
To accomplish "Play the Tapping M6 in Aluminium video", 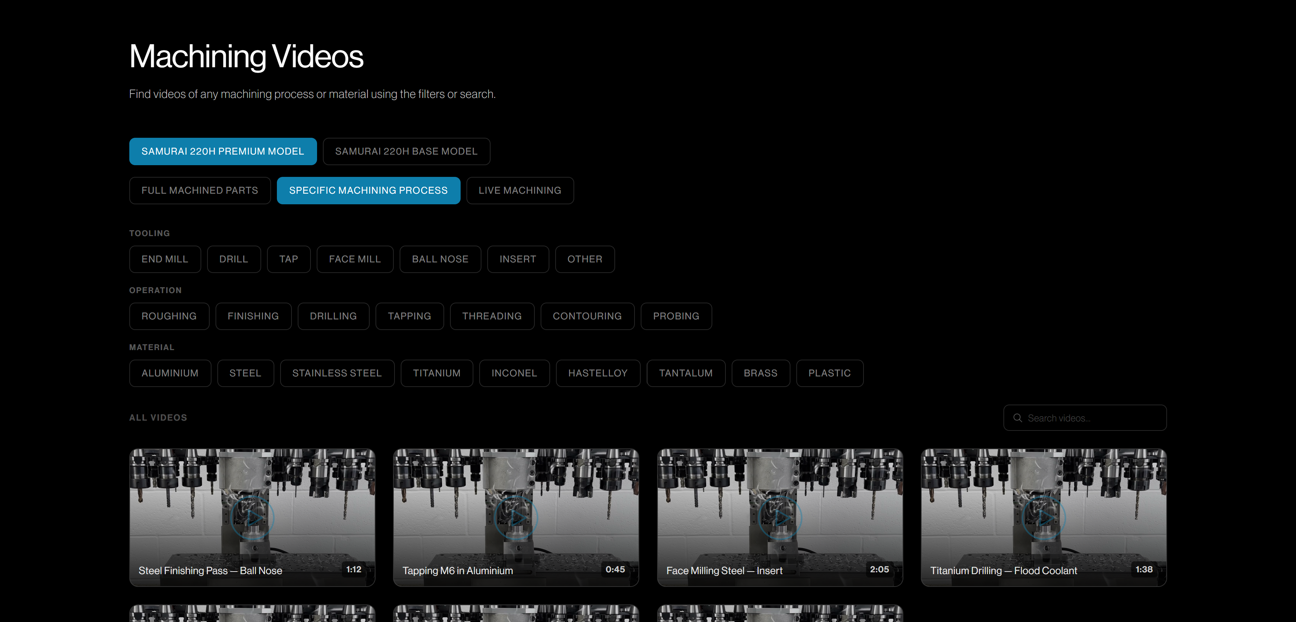I will (516, 518).
